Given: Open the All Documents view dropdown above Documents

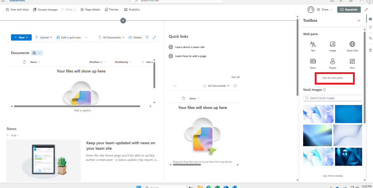Looking at the screenshot, I should click(111, 37).
